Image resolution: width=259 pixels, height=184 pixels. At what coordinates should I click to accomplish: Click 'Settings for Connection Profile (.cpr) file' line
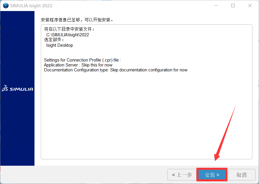pyautogui.click(x=83, y=60)
